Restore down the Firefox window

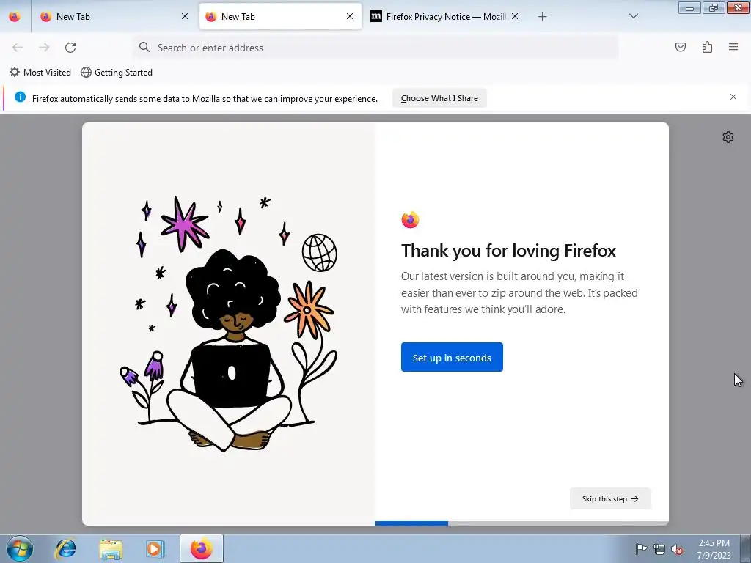[x=713, y=7]
